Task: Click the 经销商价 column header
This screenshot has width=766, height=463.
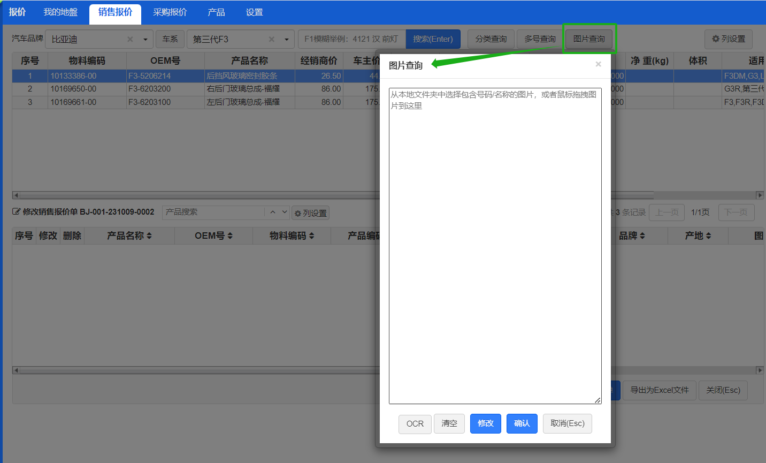Action: coord(319,61)
